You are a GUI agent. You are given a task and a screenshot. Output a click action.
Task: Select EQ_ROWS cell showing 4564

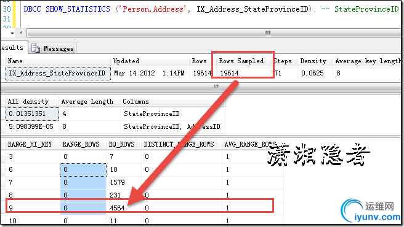pyautogui.click(x=124, y=208)
